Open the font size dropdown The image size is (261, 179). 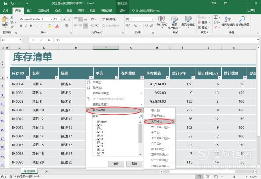pyautogui.click(x=60, y=19)
